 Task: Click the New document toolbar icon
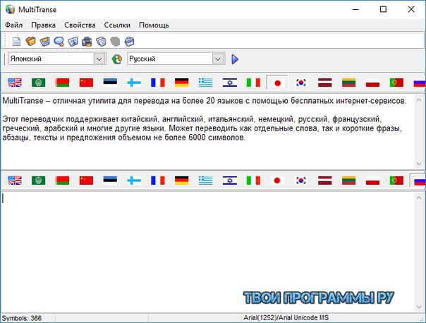point(16,42)
